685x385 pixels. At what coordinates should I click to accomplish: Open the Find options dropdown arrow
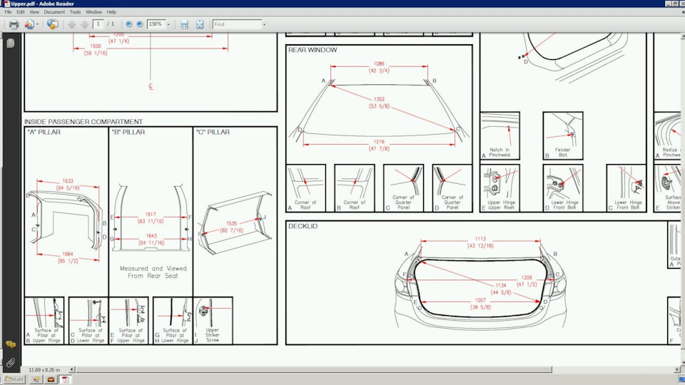264,24
